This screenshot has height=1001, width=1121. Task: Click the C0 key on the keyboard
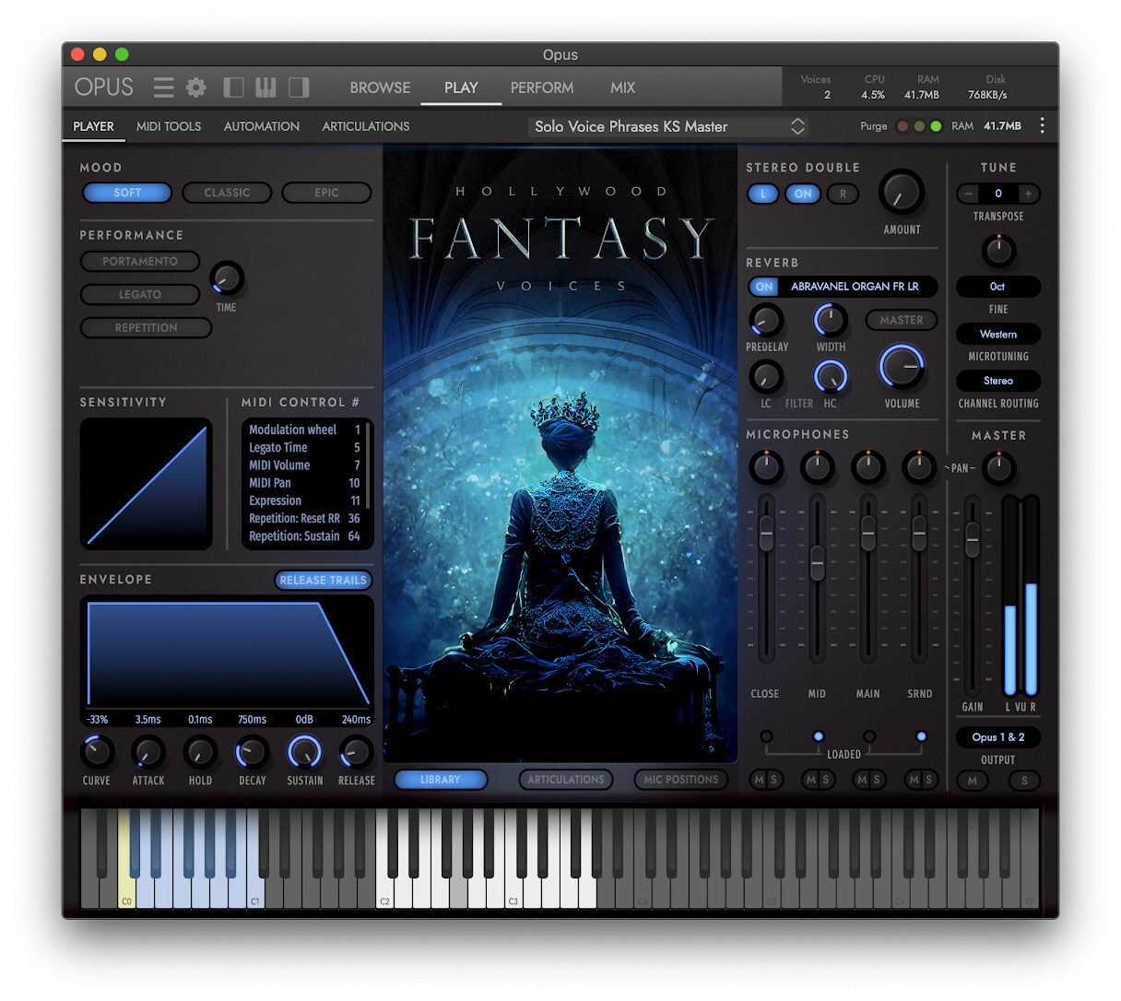point(126,883)
